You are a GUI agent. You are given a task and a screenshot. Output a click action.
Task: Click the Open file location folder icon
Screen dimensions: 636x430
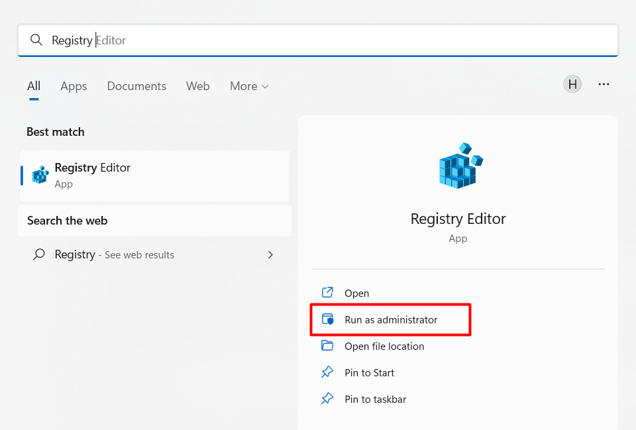click(327, 346)
